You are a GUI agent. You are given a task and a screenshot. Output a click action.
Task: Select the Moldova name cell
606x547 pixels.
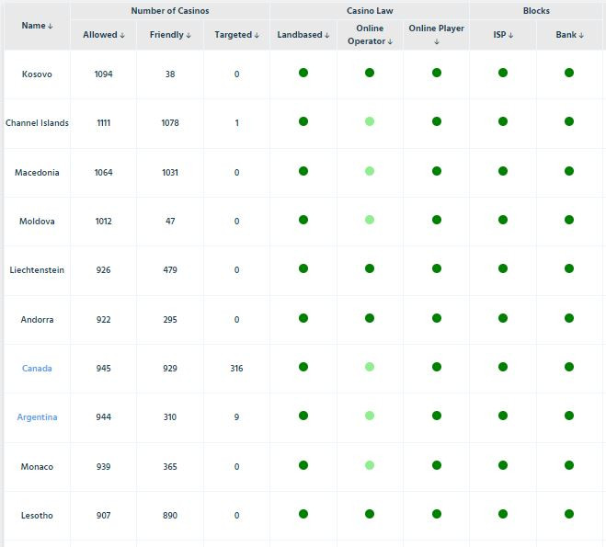37,222
